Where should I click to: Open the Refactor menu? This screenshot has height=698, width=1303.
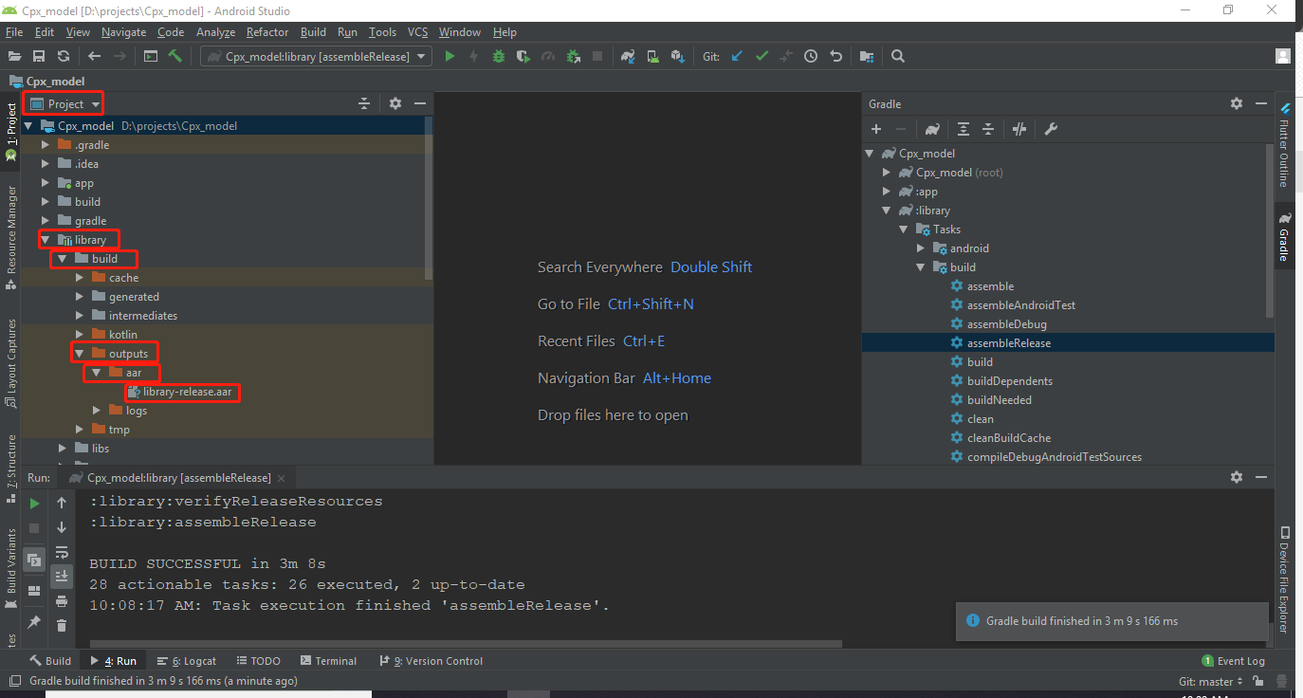point(267,31)
